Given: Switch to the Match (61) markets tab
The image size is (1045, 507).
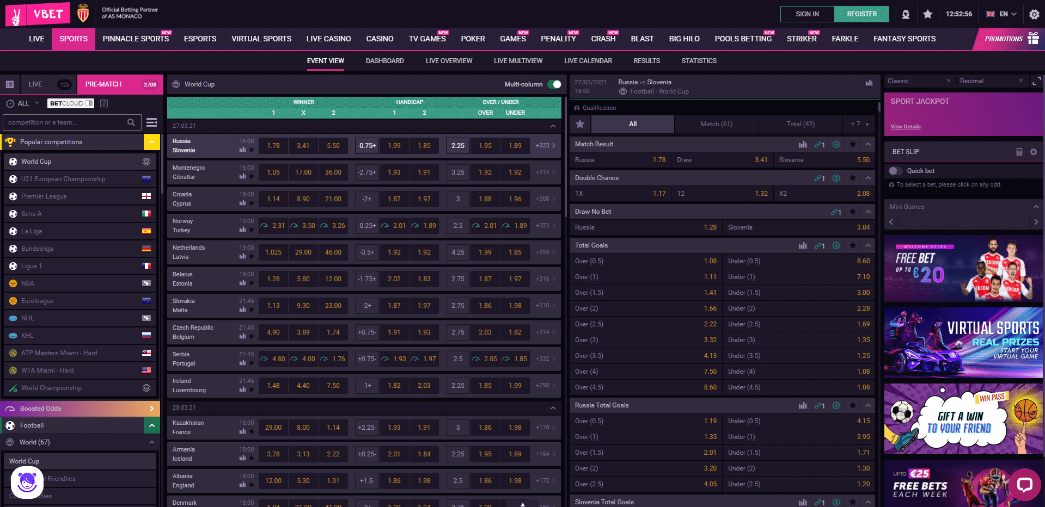Looking at the screenshot, I should (716, 124).
